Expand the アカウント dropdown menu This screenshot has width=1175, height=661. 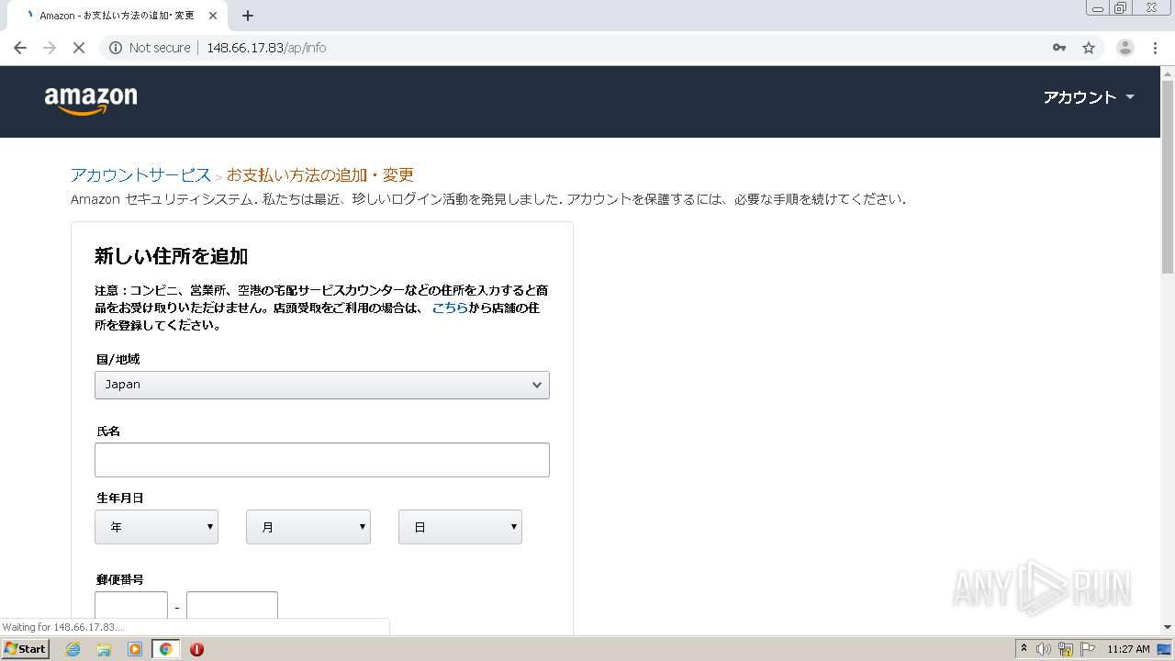point(1089,97)
